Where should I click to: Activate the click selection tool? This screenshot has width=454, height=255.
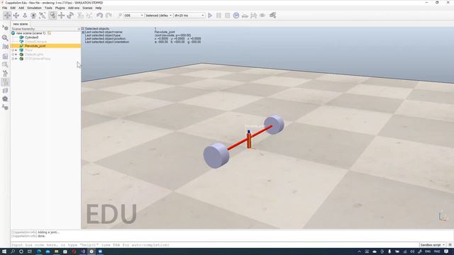click(52, 16)
